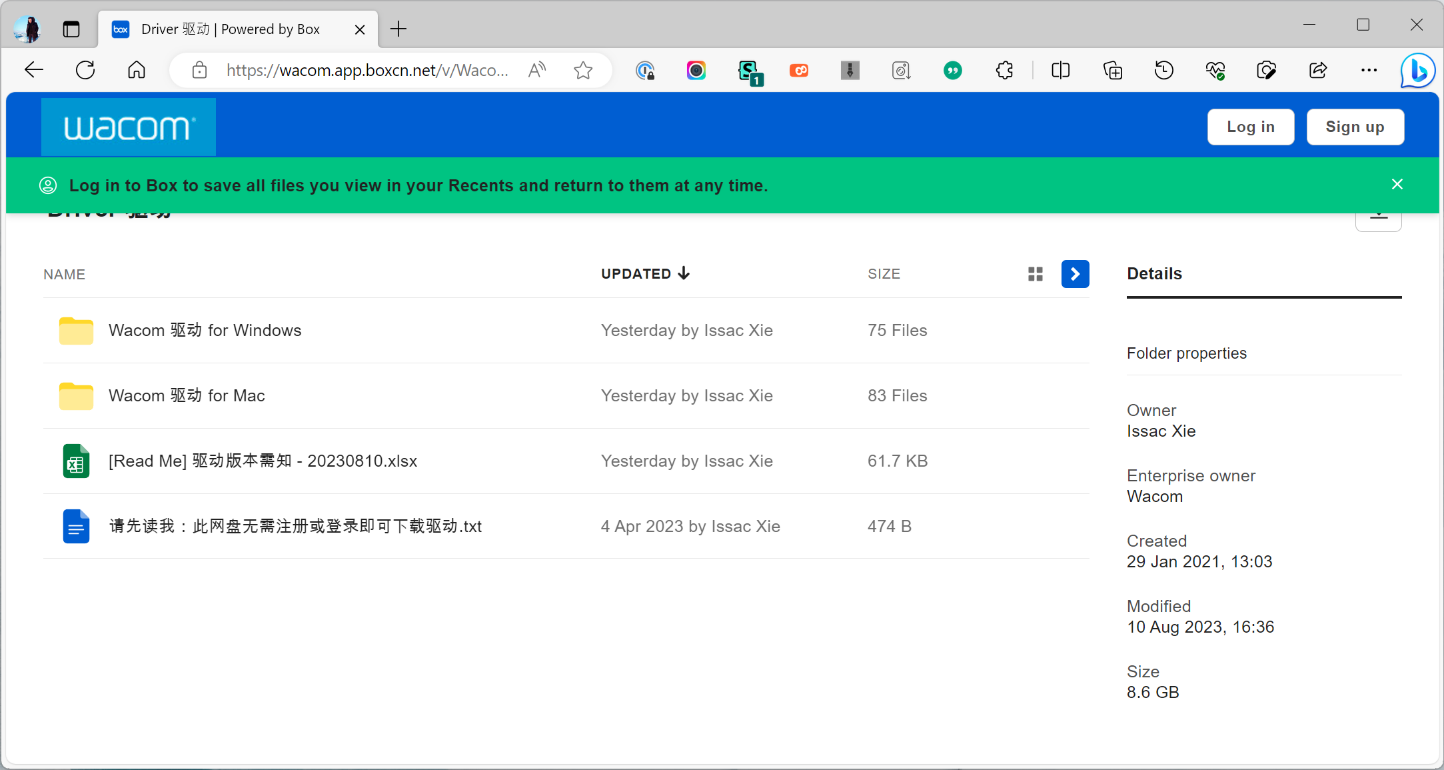The height and width of the screenshot is (770, 1444).
Task: Click Folder properties heading
Action: tap(1186, 353)
